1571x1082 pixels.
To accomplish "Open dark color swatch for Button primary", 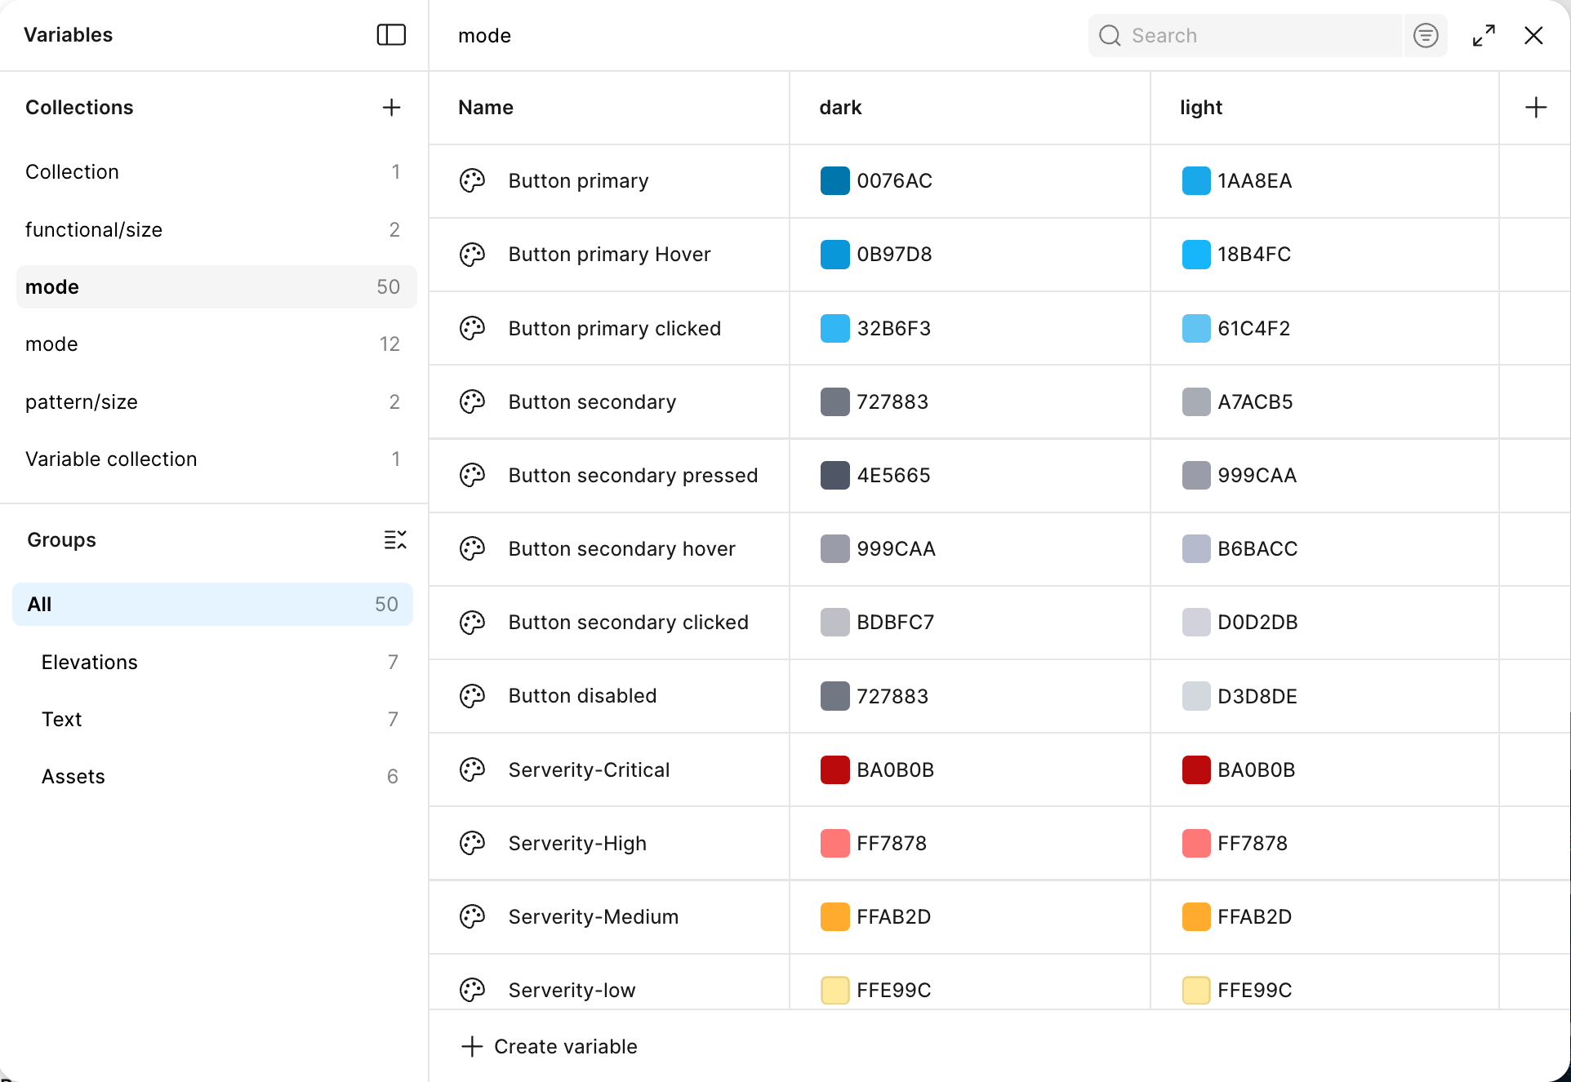I will coord(834,181).
